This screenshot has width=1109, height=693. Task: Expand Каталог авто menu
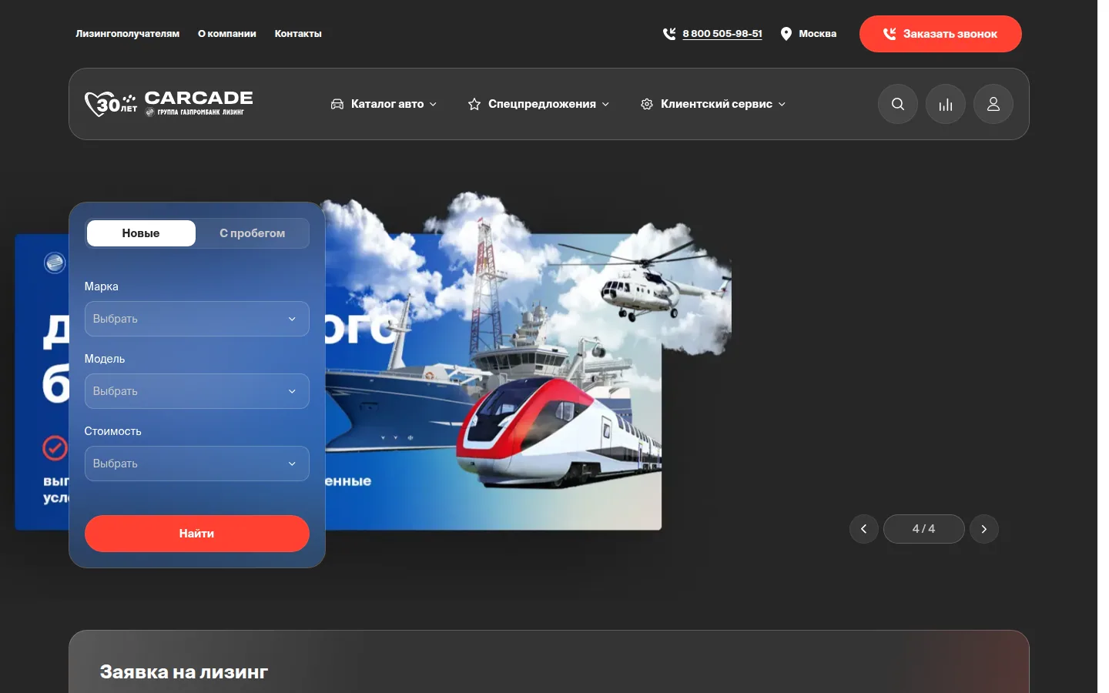384,104
